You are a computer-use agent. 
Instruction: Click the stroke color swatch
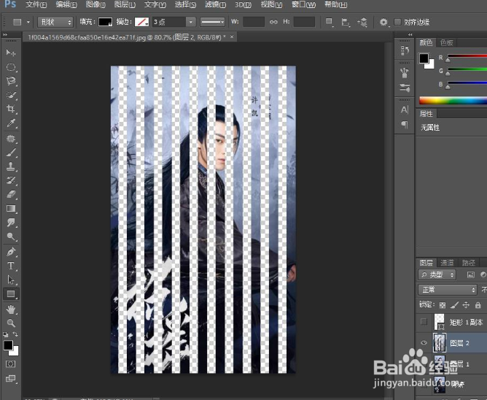pos(141,22)
